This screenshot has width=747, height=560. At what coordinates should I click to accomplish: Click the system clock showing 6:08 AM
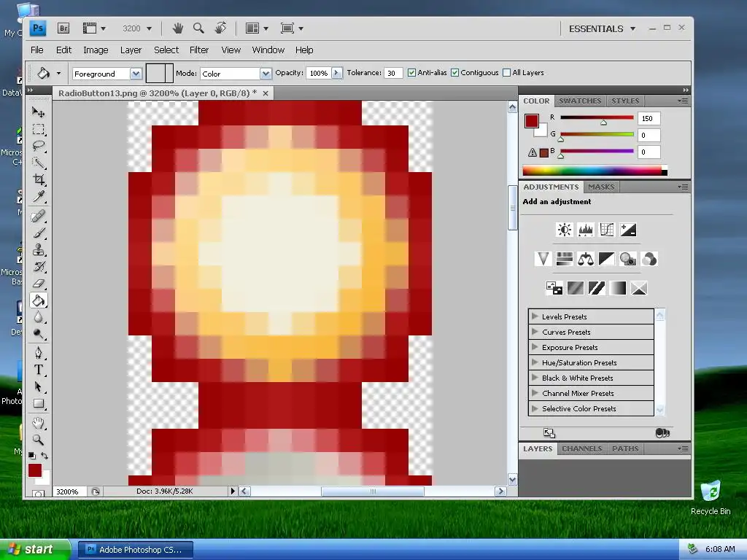(x=720, y=550)
